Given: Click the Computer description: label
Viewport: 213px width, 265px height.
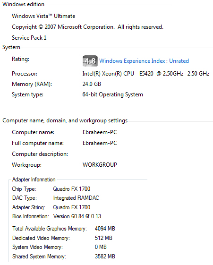Looking at the screenshot, I should 40,154.
